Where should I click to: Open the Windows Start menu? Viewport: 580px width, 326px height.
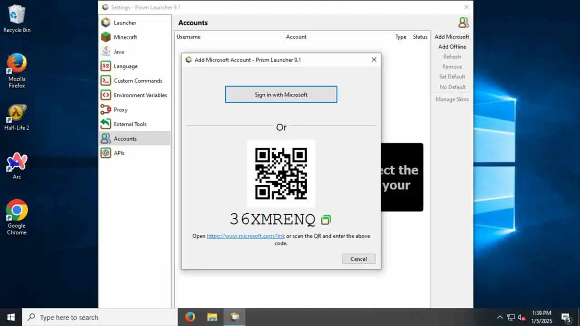pyautogui.click(x=11, y=317)
